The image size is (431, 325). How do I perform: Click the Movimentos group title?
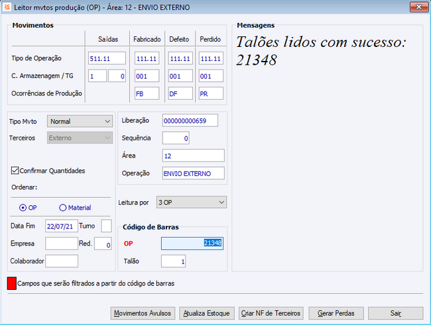tap(33, 25)
